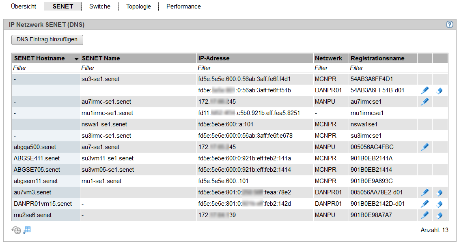Edit the DANPR01vm15.senet entry

[425, 204]
